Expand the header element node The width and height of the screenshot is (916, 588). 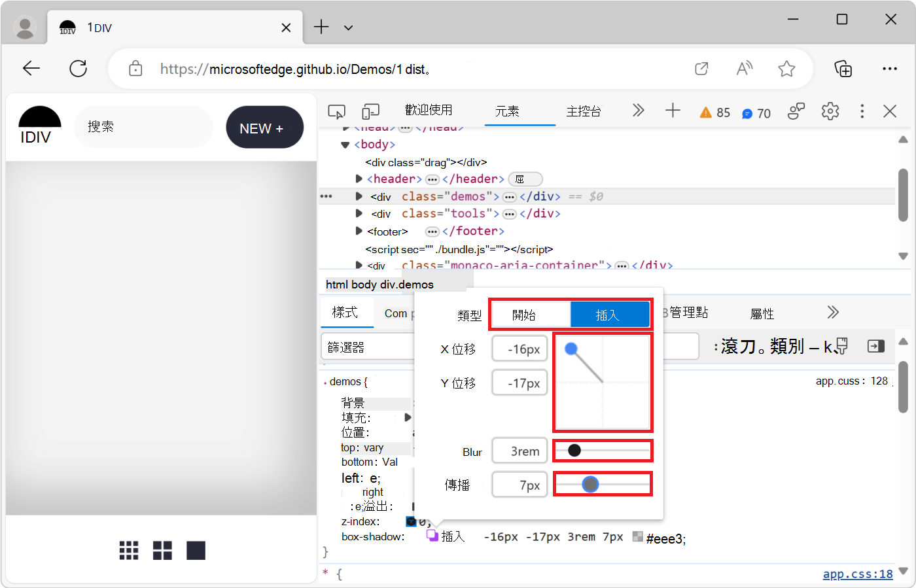pyautogui.click(x=359, y=179)
